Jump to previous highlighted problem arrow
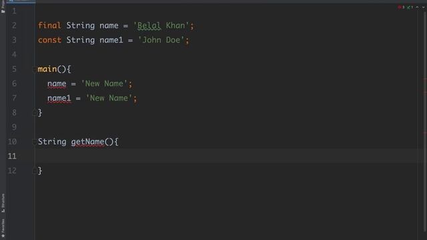Image resolution: width=427 pixels, height=240 pixels. [x=417, y=7]
